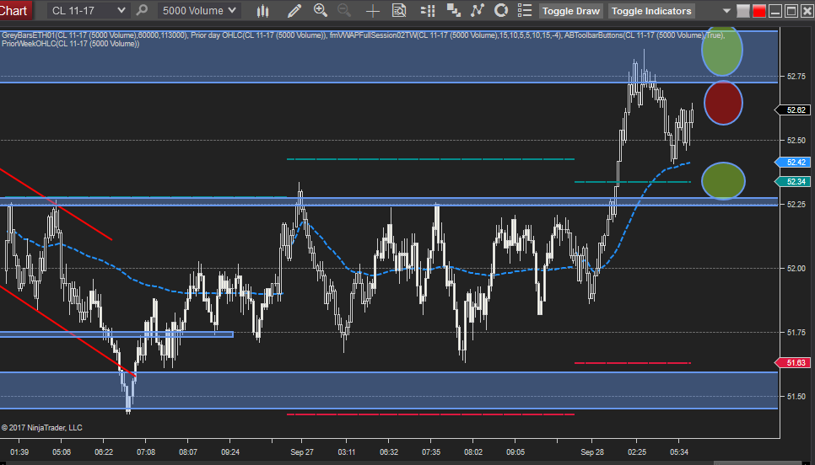Click the zoom out magnifier

(x=344, y=10)
